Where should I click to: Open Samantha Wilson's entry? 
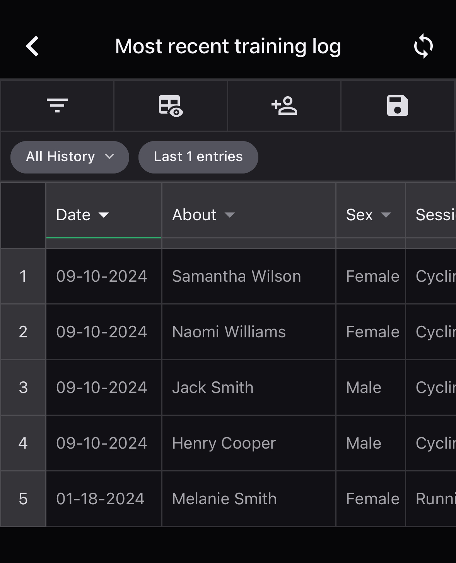tap(236, 276)
